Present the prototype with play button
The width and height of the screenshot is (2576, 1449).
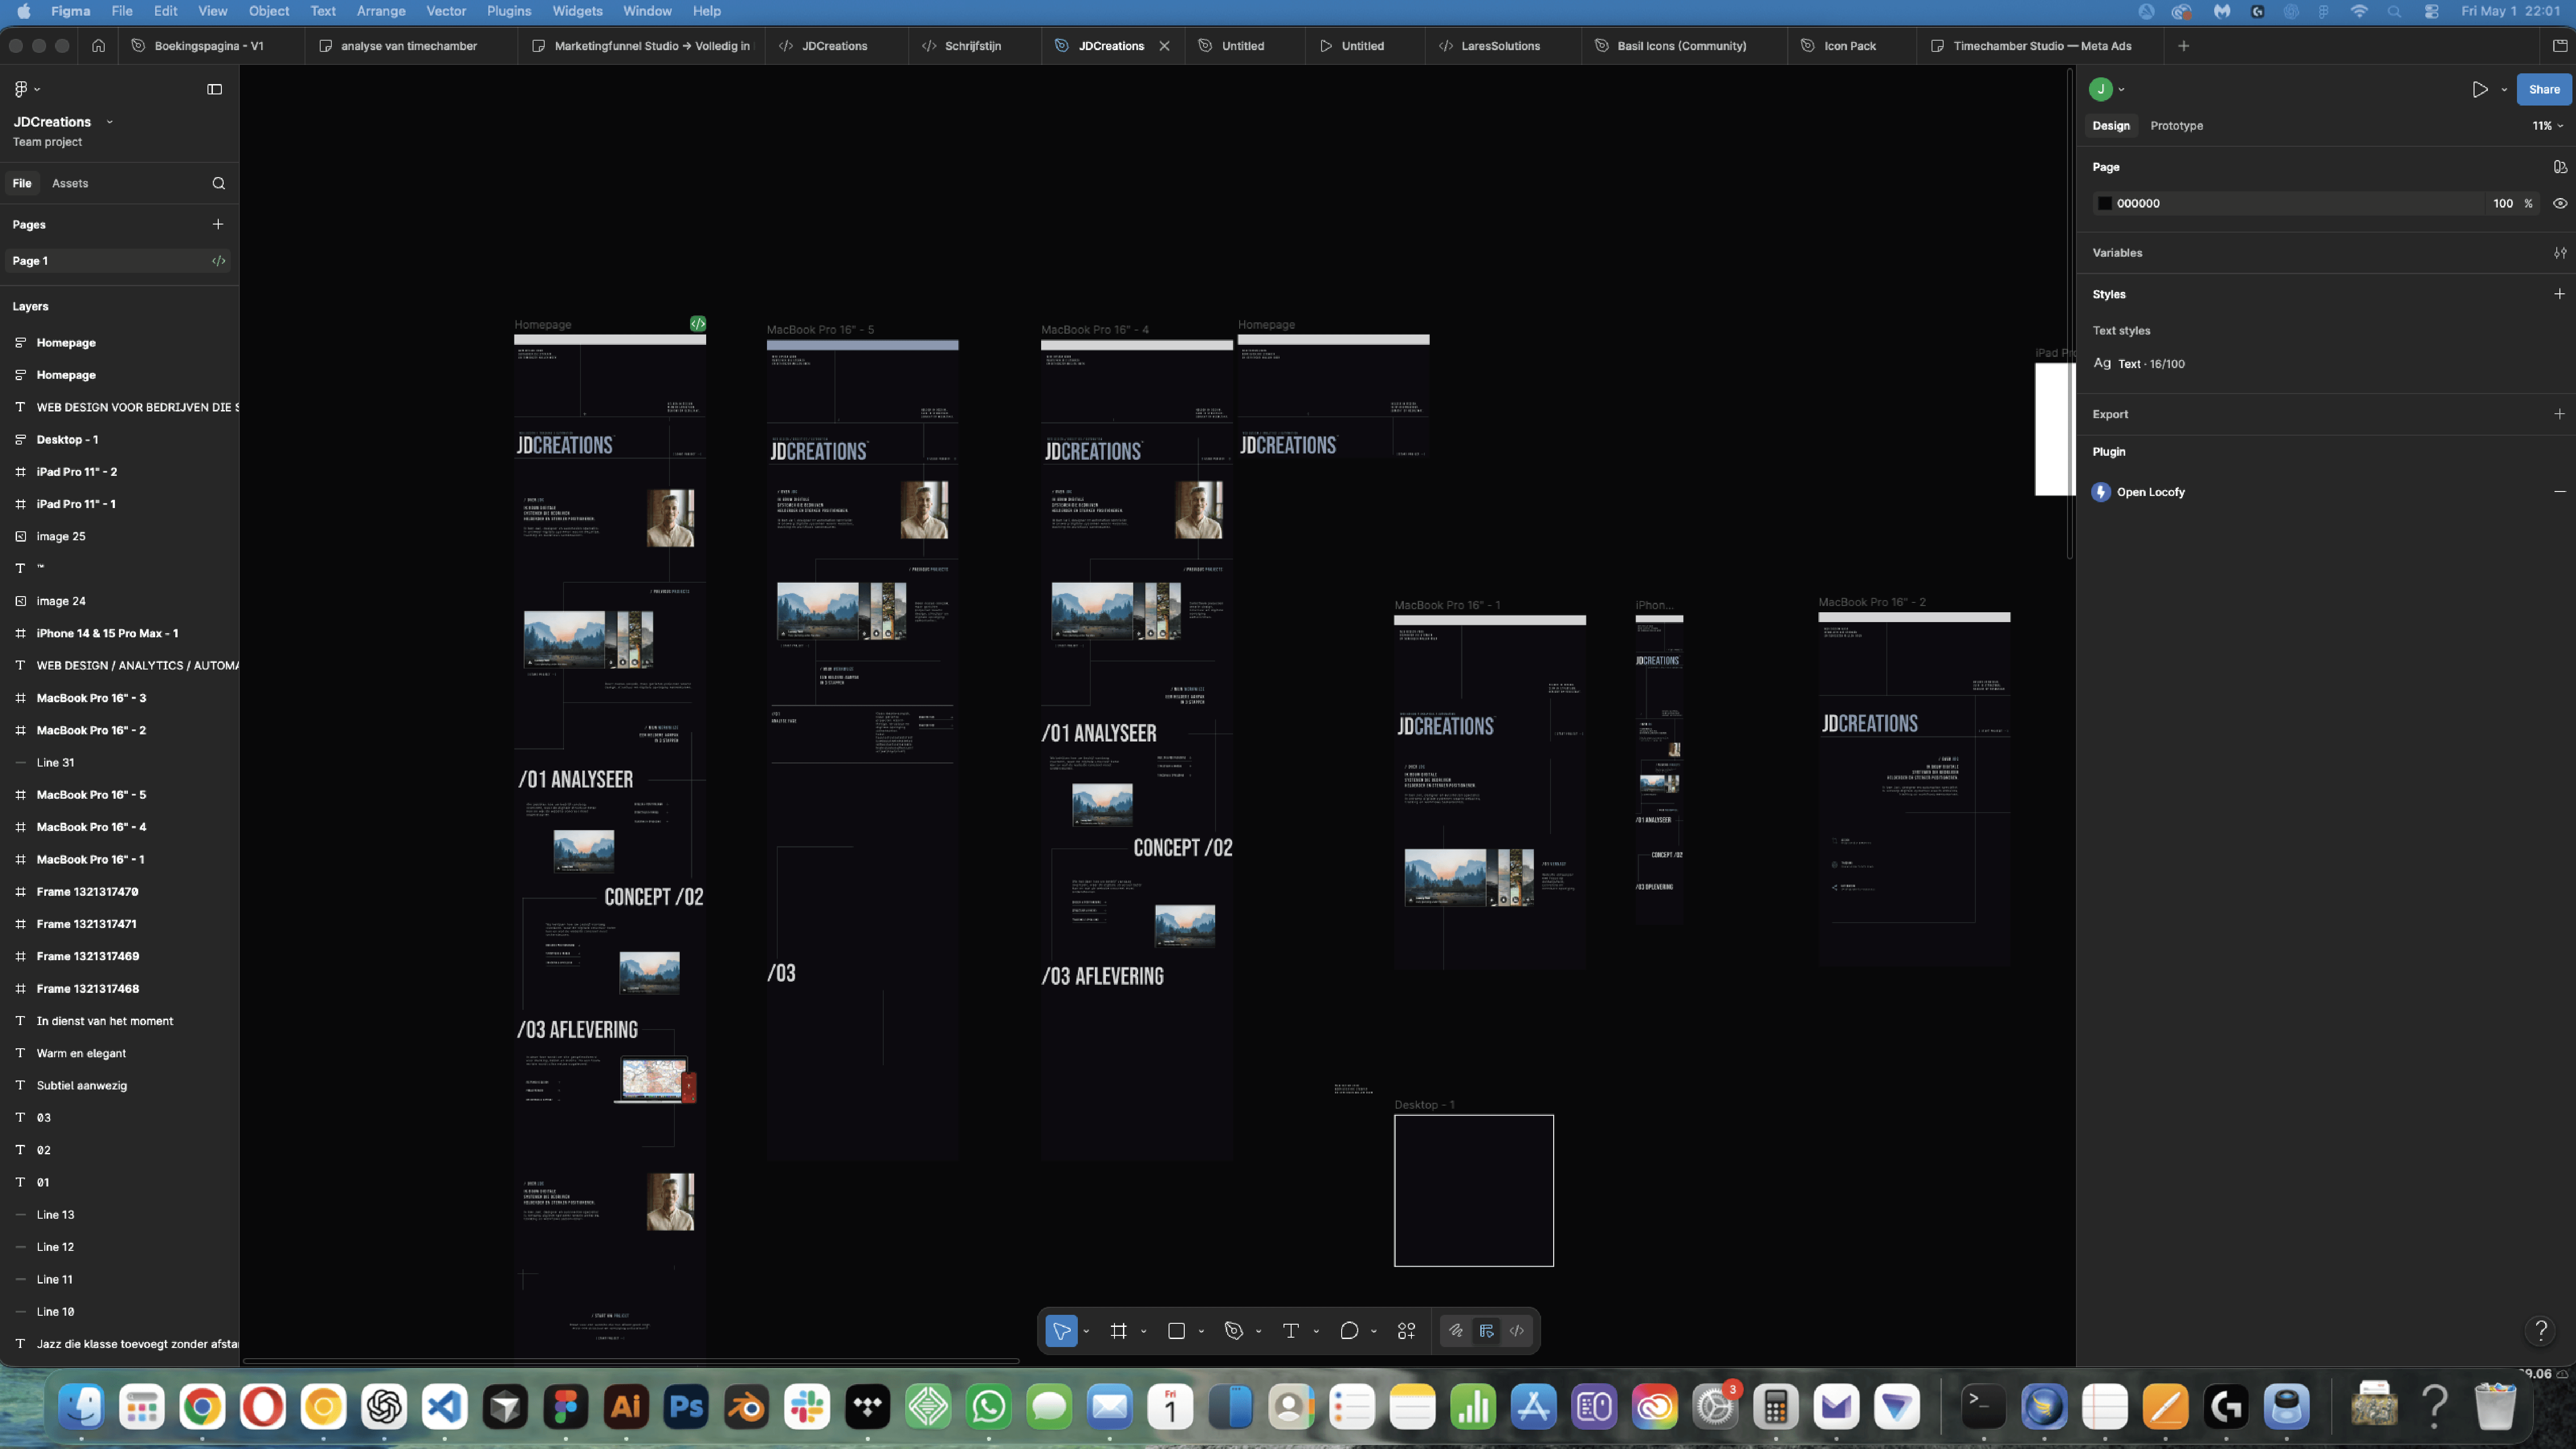click(2479, 89)
